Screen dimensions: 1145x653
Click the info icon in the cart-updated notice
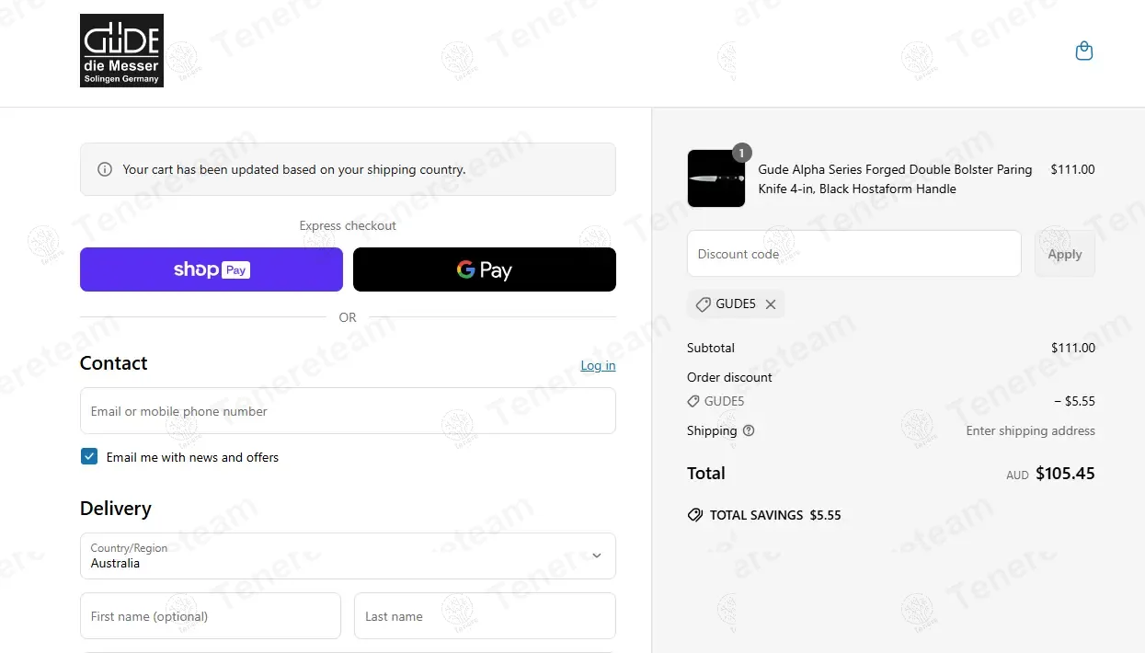click(105, 169)
